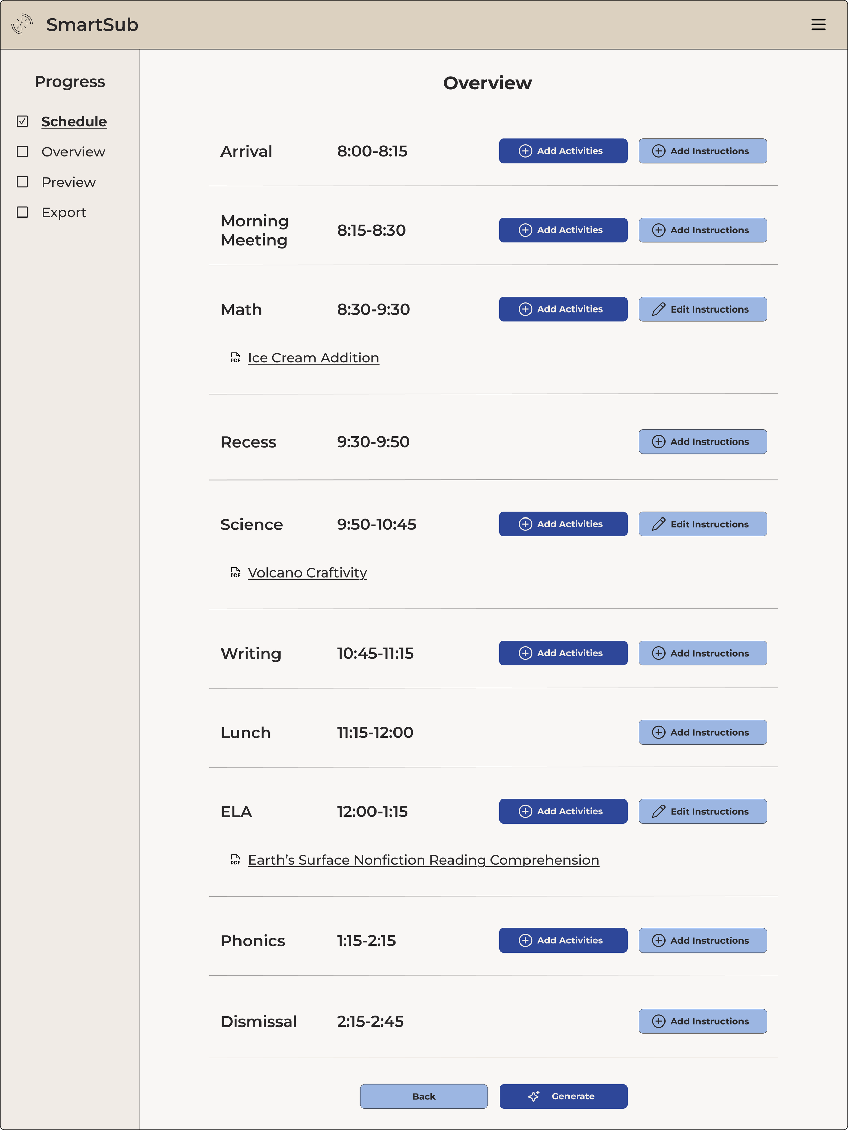Click pencil icon in Math Edit Instructions

[659, 309]
